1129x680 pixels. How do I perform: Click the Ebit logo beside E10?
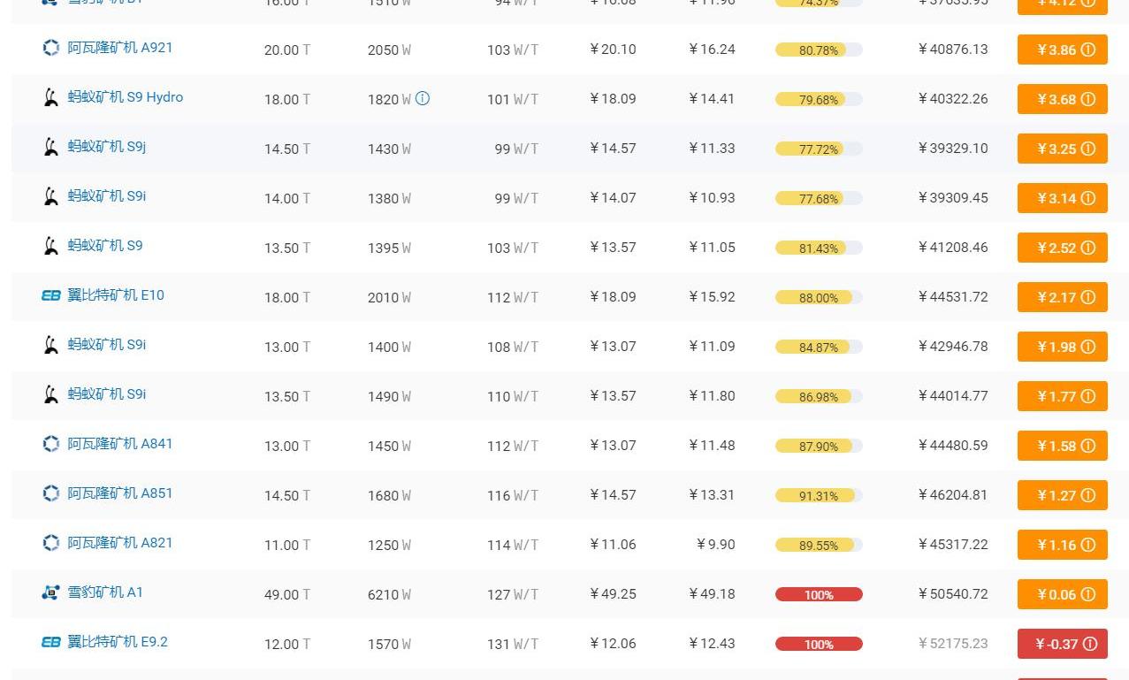(x=51, y=295)
